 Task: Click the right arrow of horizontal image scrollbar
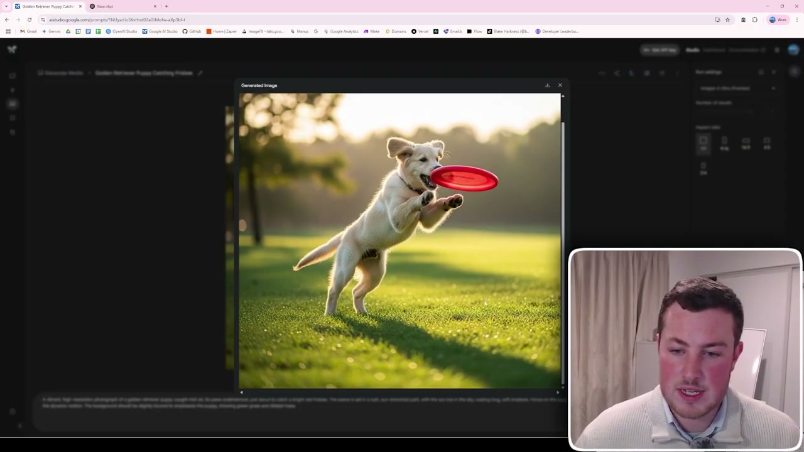pos(558,392)
